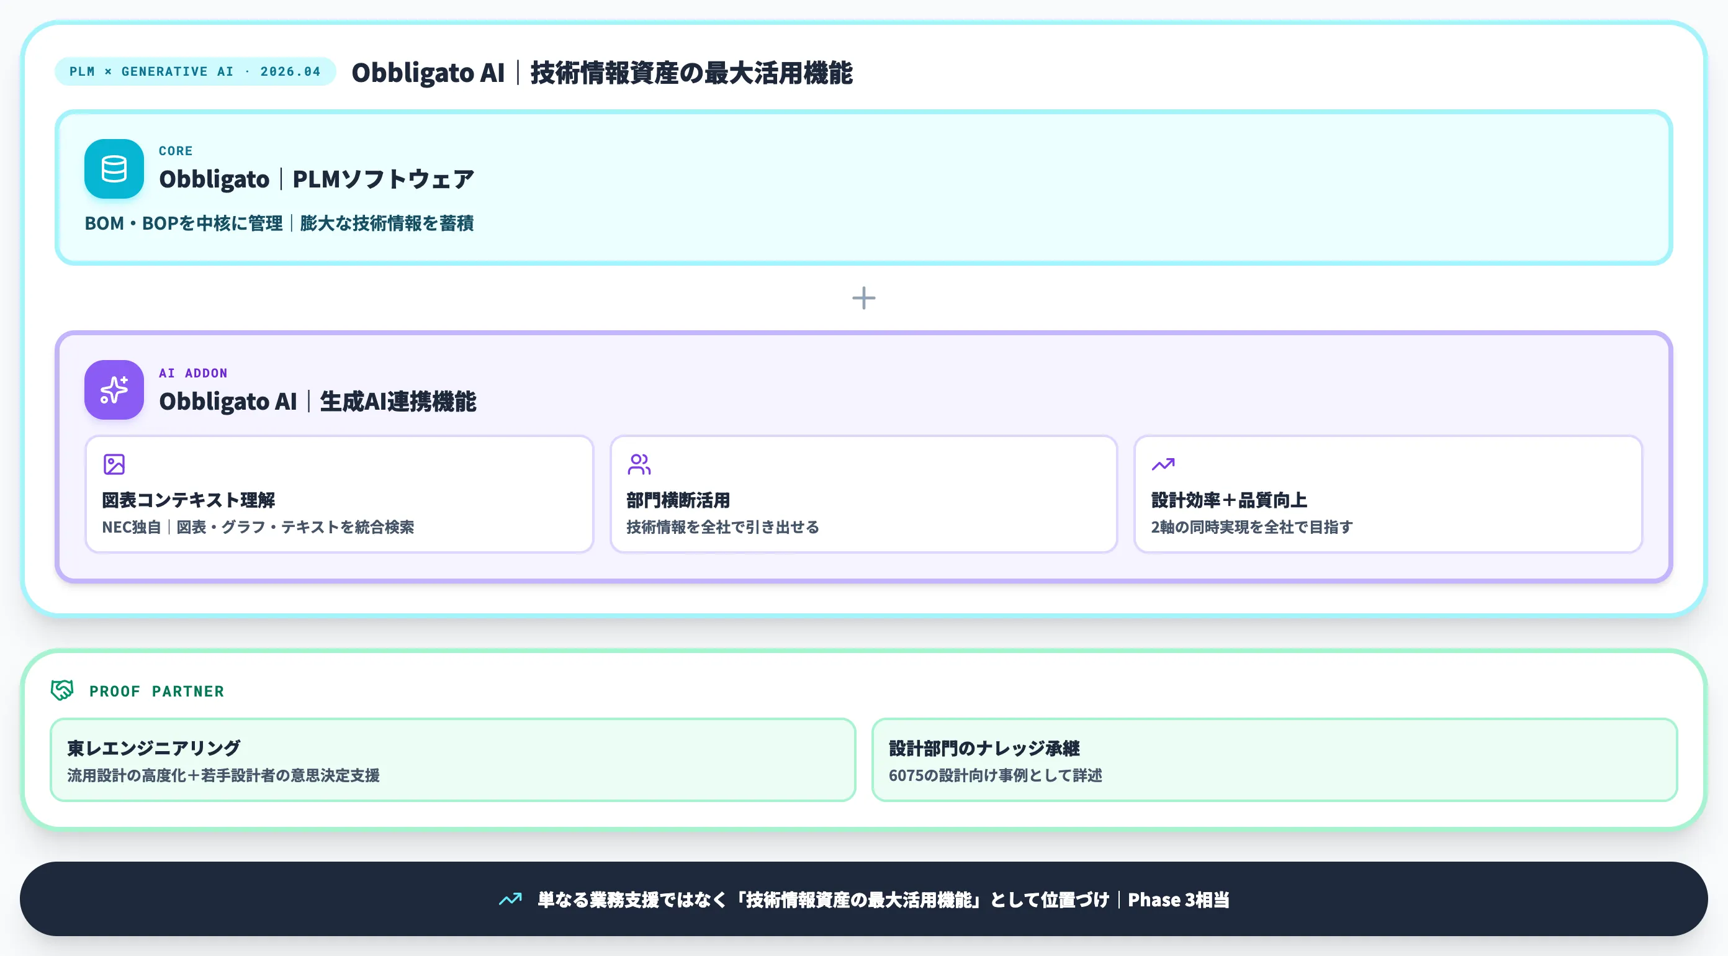Click the CORE label
The width and height of the screenshot is (1728, 956).
point(176,151)
